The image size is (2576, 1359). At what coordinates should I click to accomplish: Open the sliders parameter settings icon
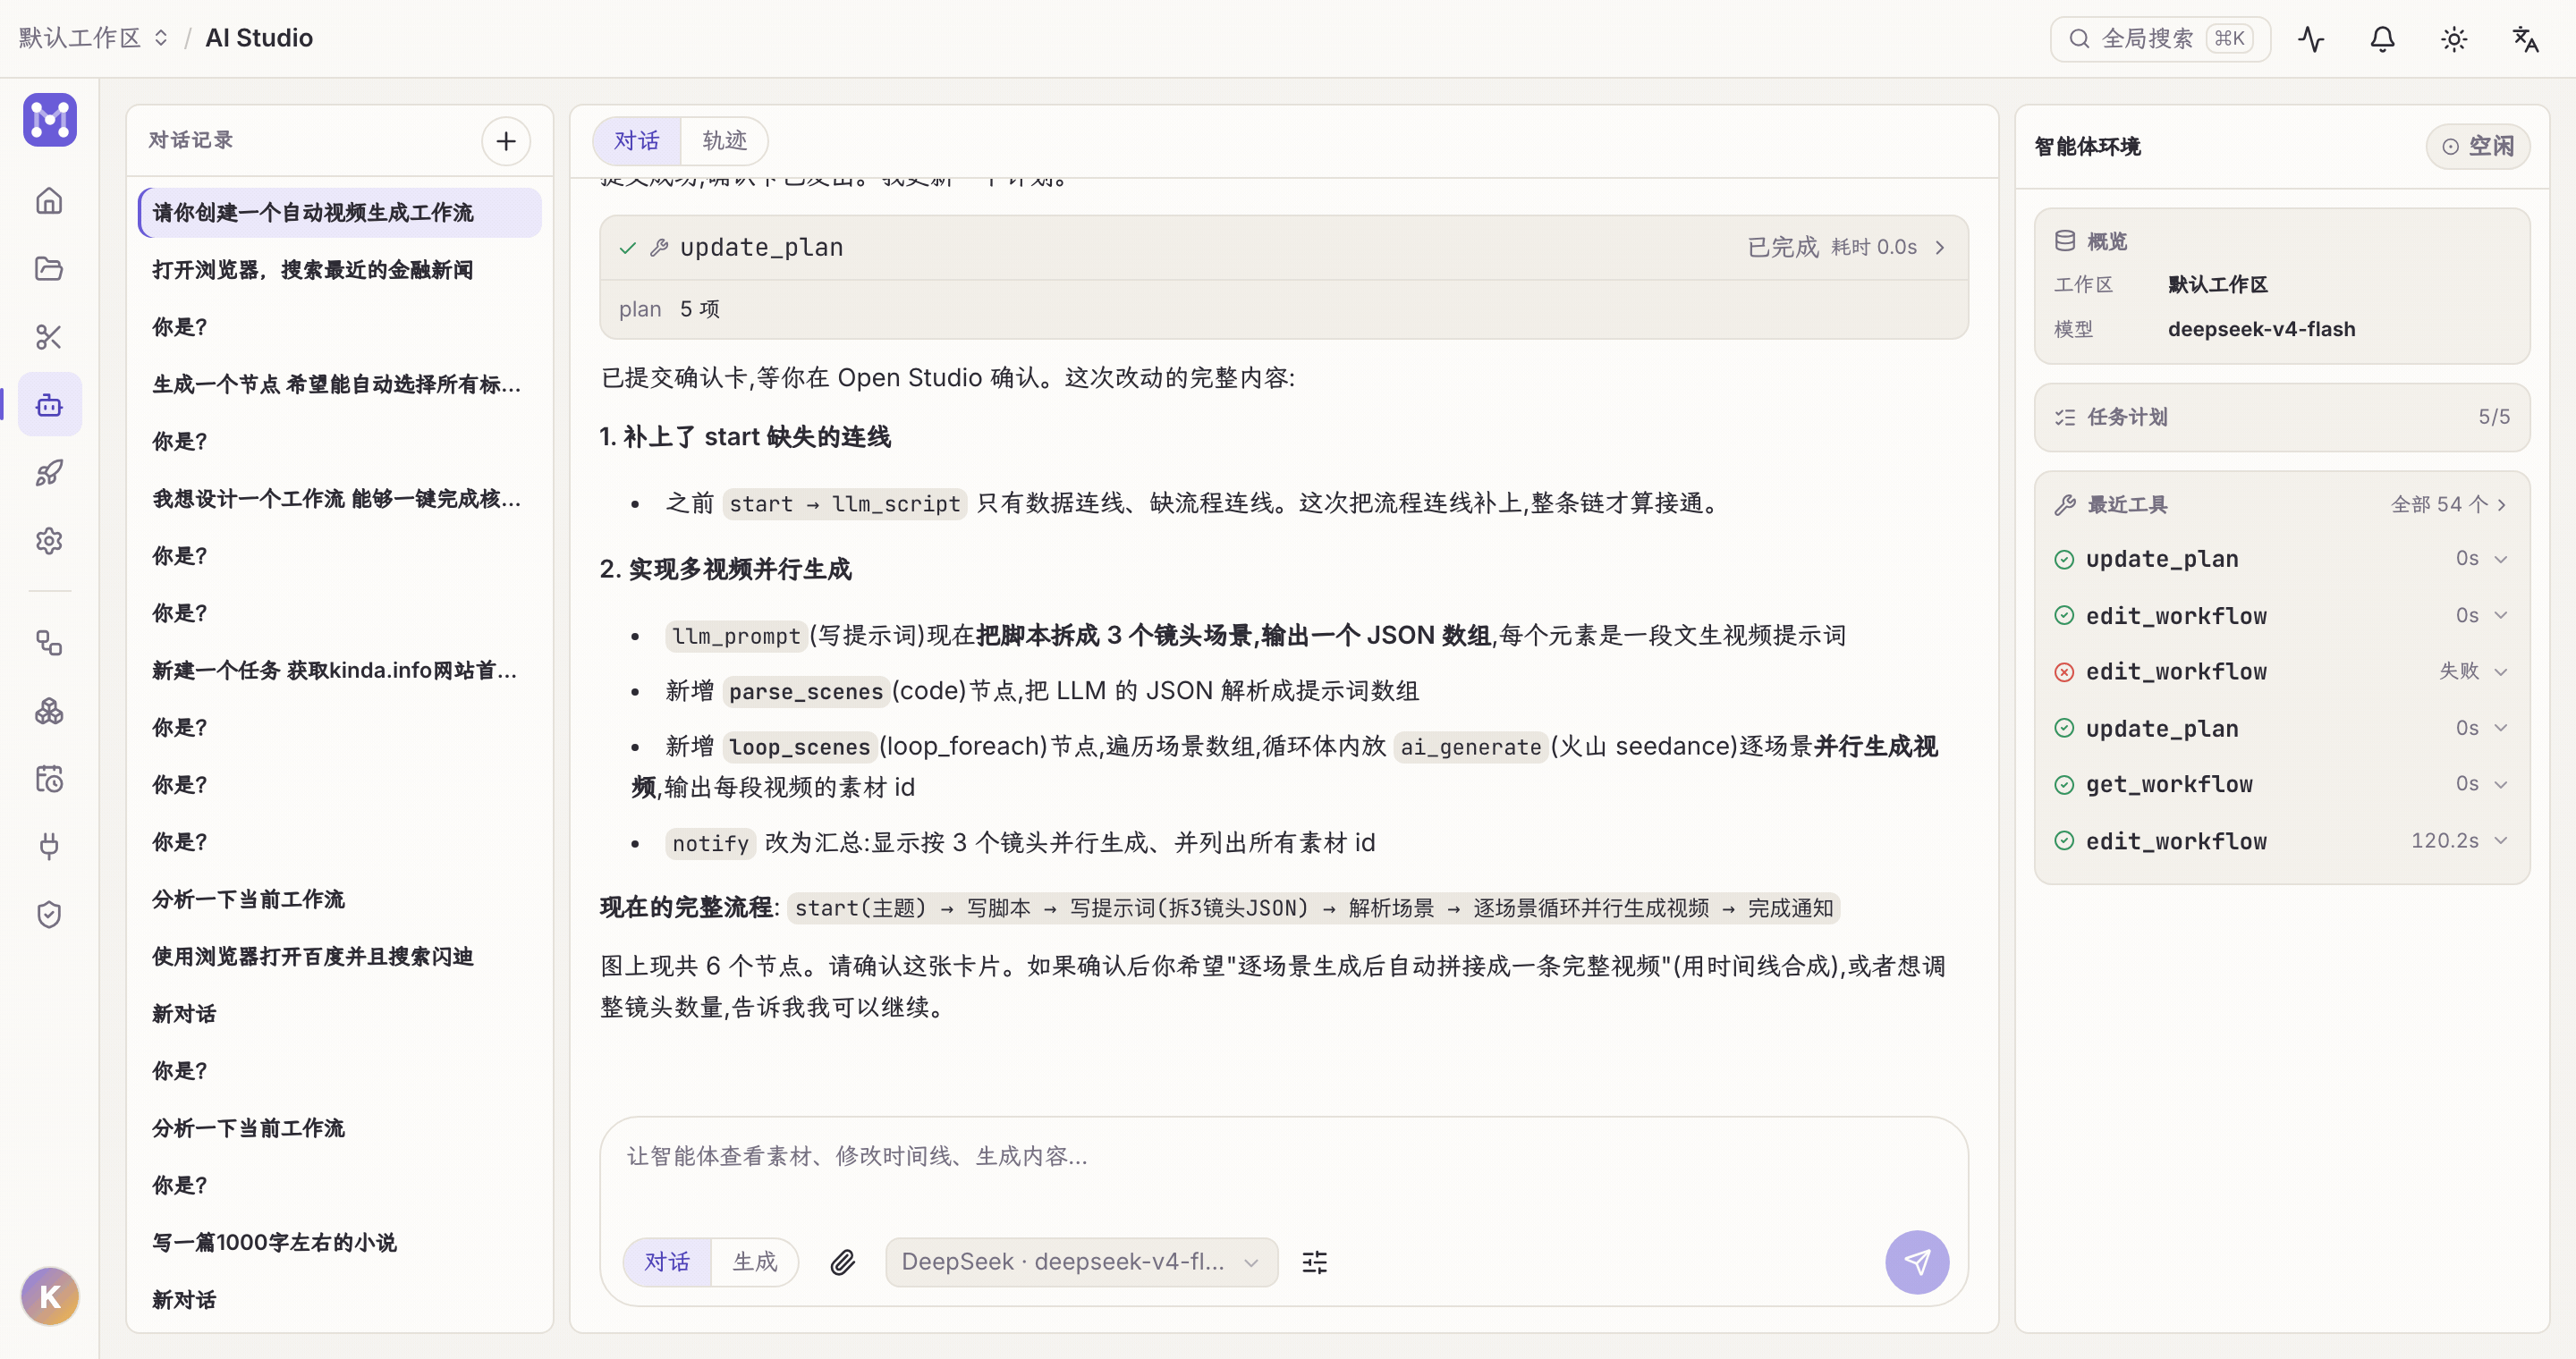1315,1262
